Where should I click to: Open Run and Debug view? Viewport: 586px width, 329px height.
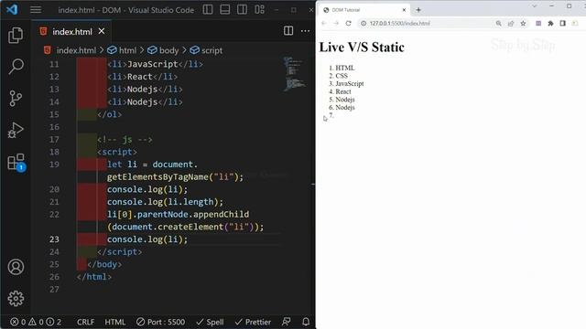16,130
